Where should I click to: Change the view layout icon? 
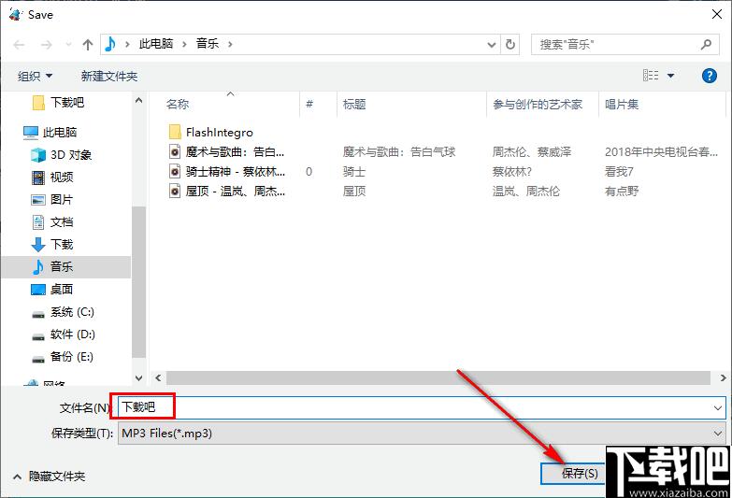pos(651,75)
